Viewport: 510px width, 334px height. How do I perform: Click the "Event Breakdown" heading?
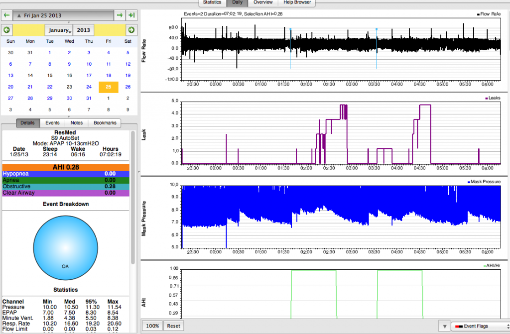coord(66,204)
